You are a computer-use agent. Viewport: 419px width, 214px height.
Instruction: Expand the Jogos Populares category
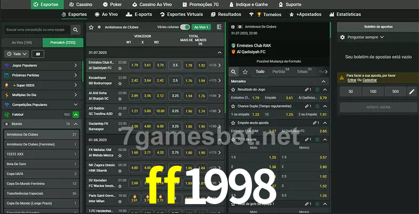coord(75,65)
